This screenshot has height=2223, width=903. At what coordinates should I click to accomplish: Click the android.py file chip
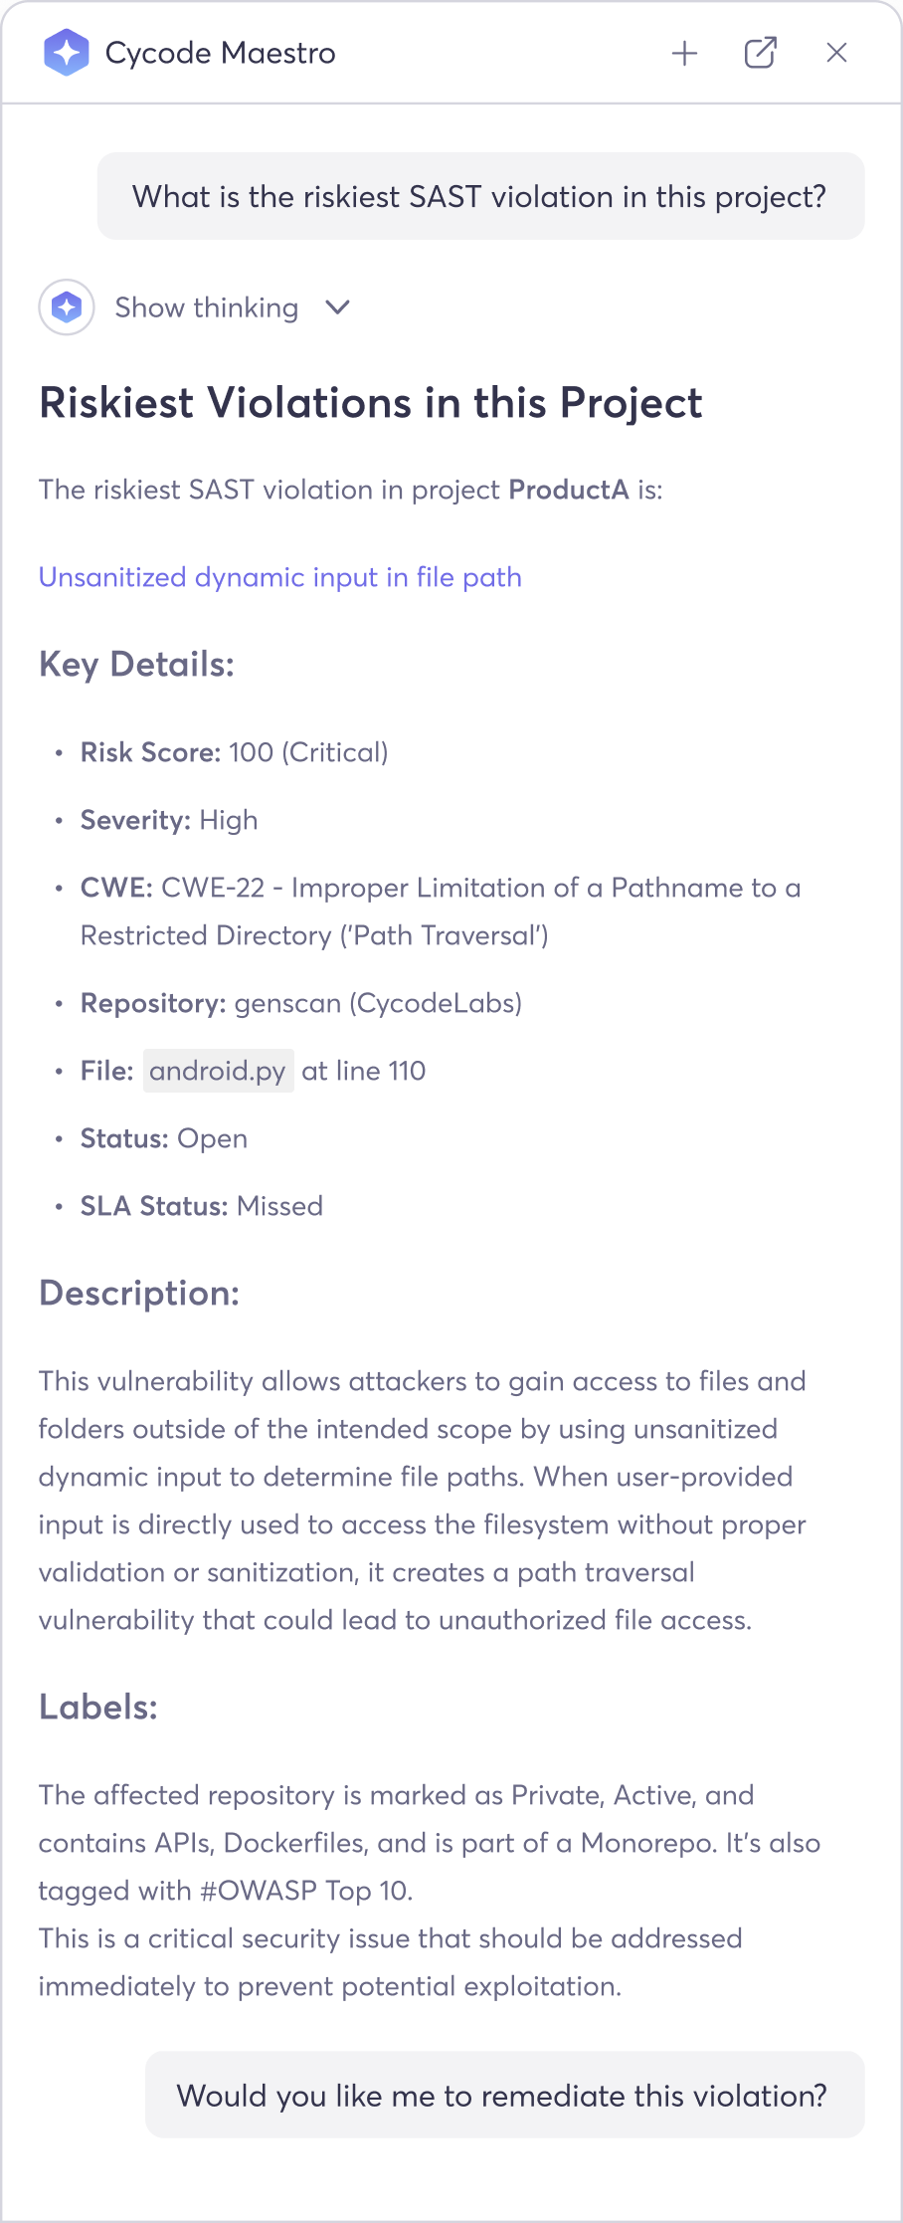[x=218, y=1071]
